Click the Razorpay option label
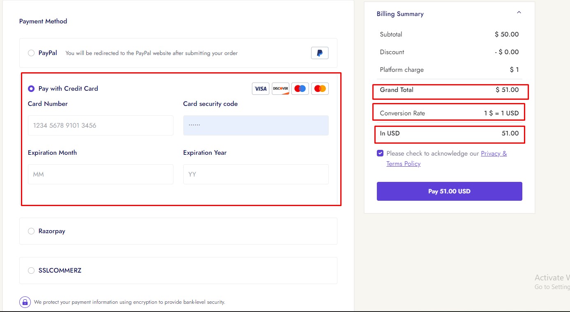570x312 pixels. tap(52, 231)
